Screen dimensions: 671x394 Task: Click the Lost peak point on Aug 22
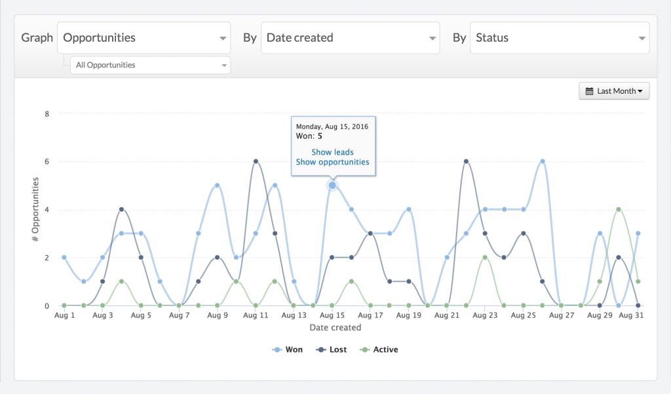466,161
